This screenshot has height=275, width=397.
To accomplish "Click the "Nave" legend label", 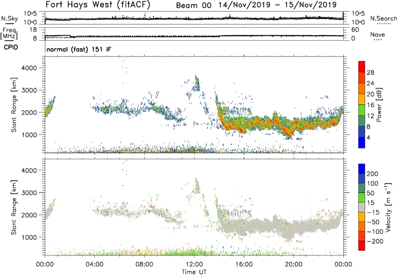I will click(378, 35).
